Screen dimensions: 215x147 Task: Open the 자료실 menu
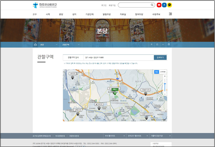click(123, 14)
